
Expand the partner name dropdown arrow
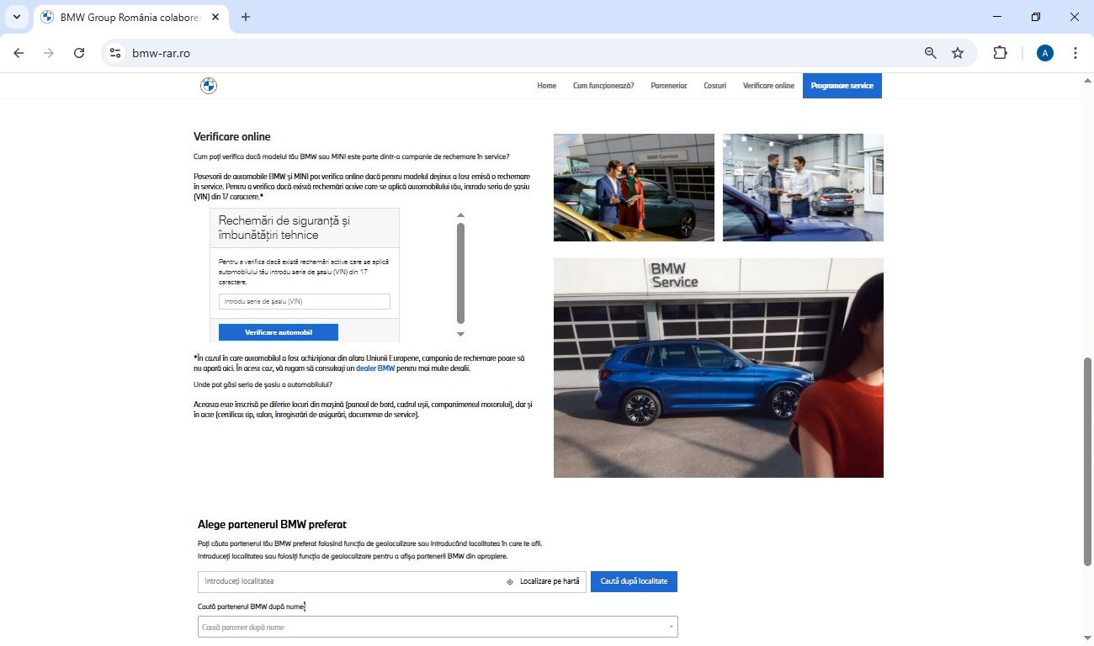[x=671, y=627]
